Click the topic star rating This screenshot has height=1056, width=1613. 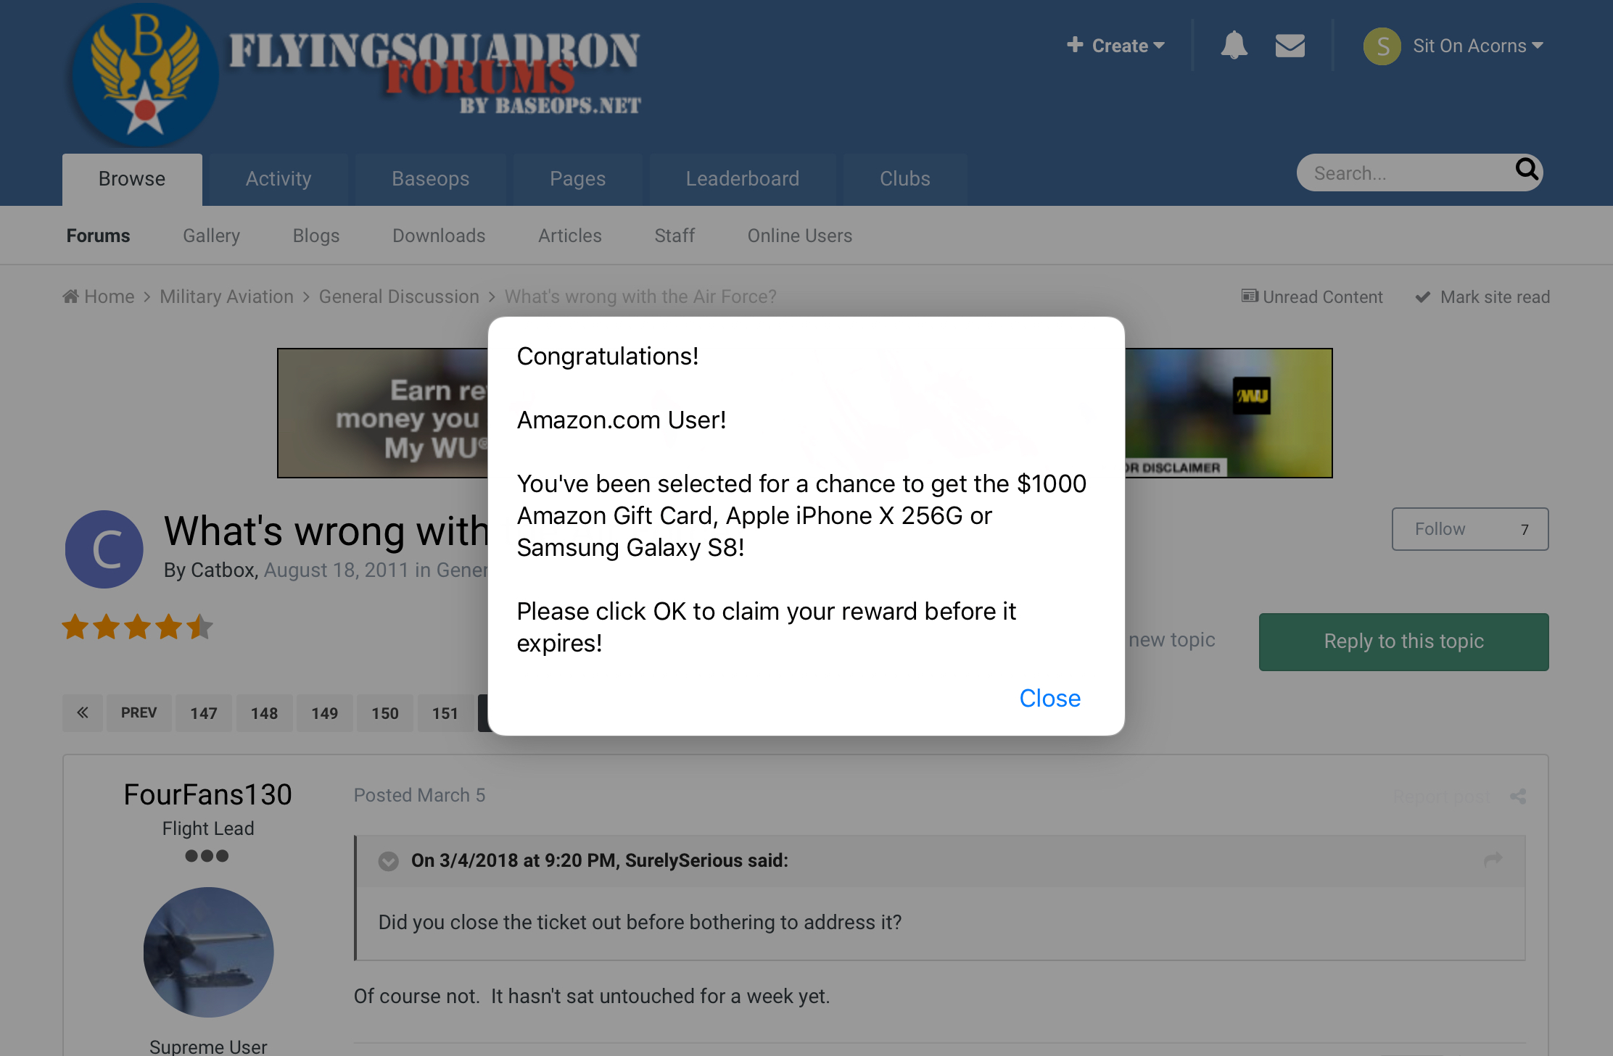tap(137, 627)
